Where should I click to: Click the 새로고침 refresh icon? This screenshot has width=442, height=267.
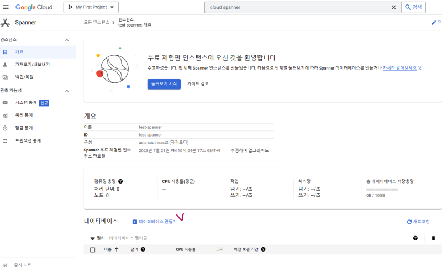pos(409,222)
